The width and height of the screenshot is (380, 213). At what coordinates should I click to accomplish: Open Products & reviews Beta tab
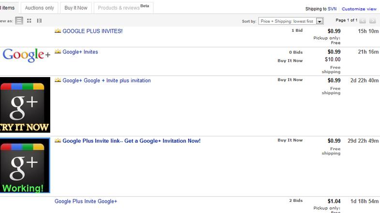coord(123,8)
